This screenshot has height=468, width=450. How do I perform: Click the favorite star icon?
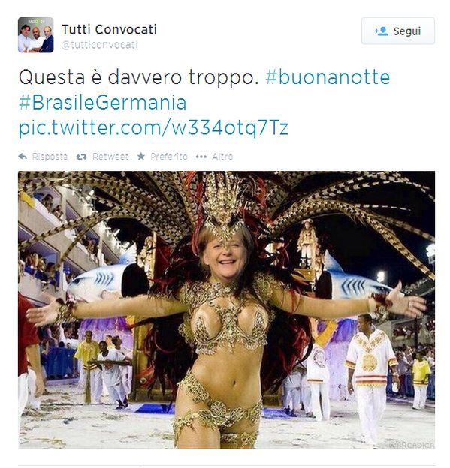pos(141,157)
